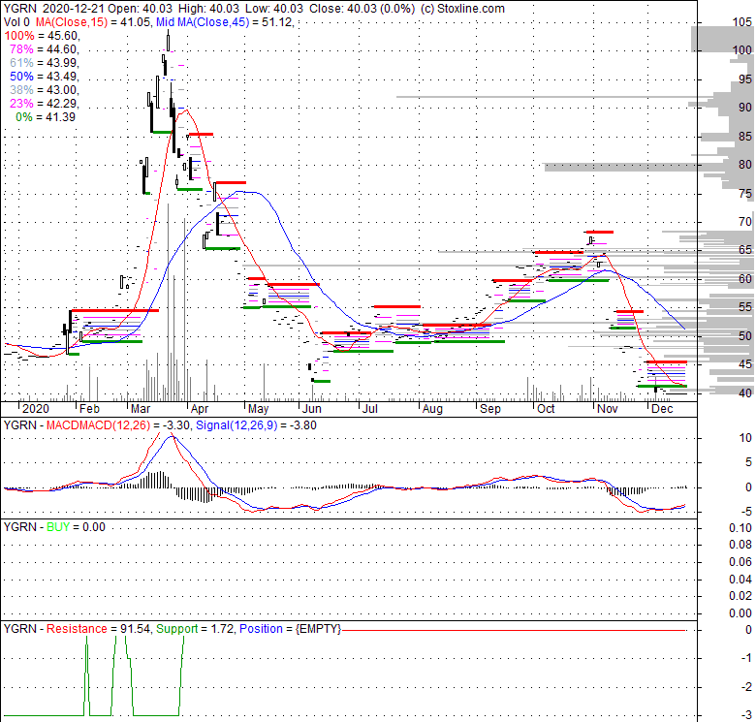
Task: Click the position axis value -1
Action: click(746, 658)
